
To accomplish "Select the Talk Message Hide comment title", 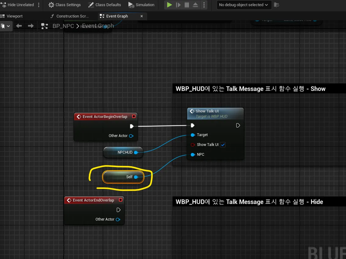I will [249, 202].
